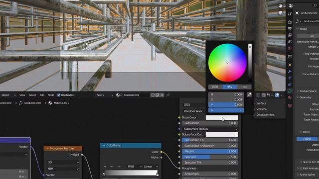The image size is (319, 179).
Task: Open ColorRamp RGB color mode dropdown
Action: 135,167
